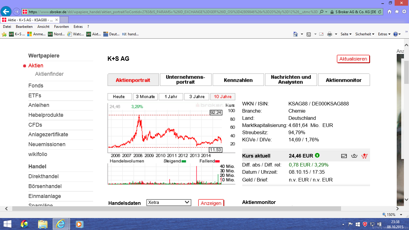
Task: Click the red shopping cart to trade
Action: (x=364, y=156)
